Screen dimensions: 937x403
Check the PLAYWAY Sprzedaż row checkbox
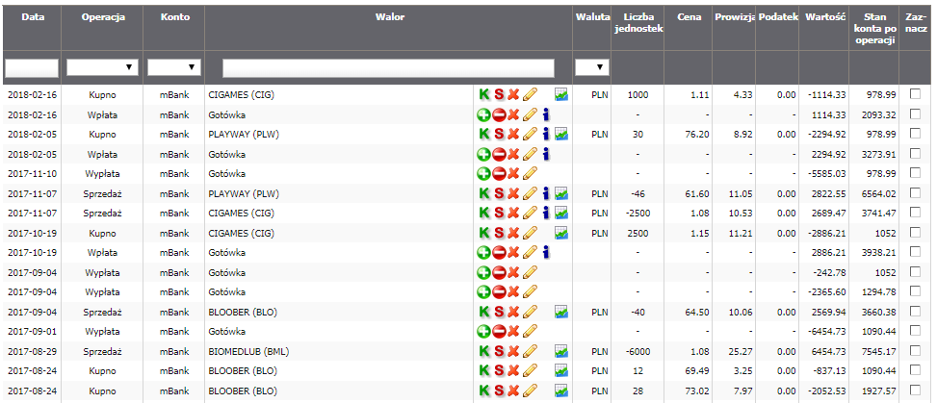(x=915, y=192)
